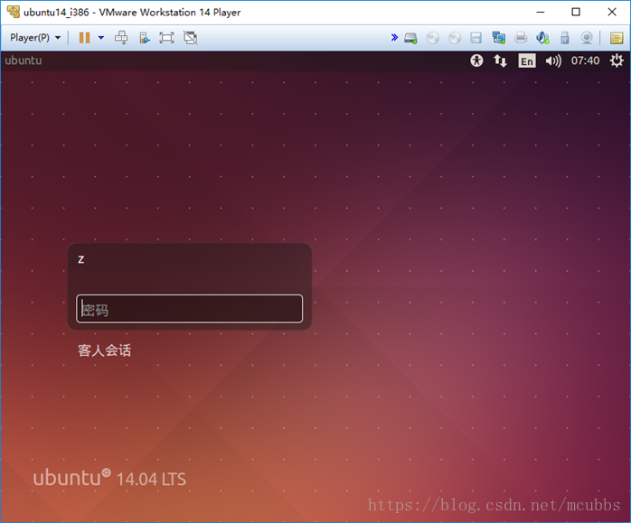631x523 pixels.
Task: Enter full screen mode
Action: coord(166,38)
